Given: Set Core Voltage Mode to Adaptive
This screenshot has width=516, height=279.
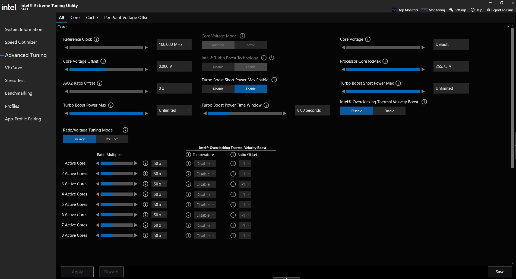Looking at the screenshot, I should [218, 45].
